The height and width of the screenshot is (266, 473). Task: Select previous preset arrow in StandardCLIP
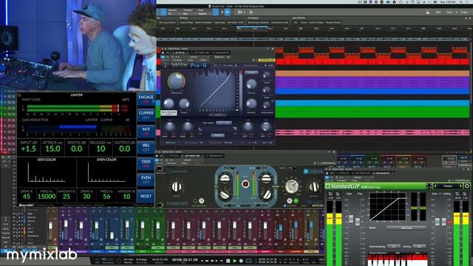click(435, 186)
